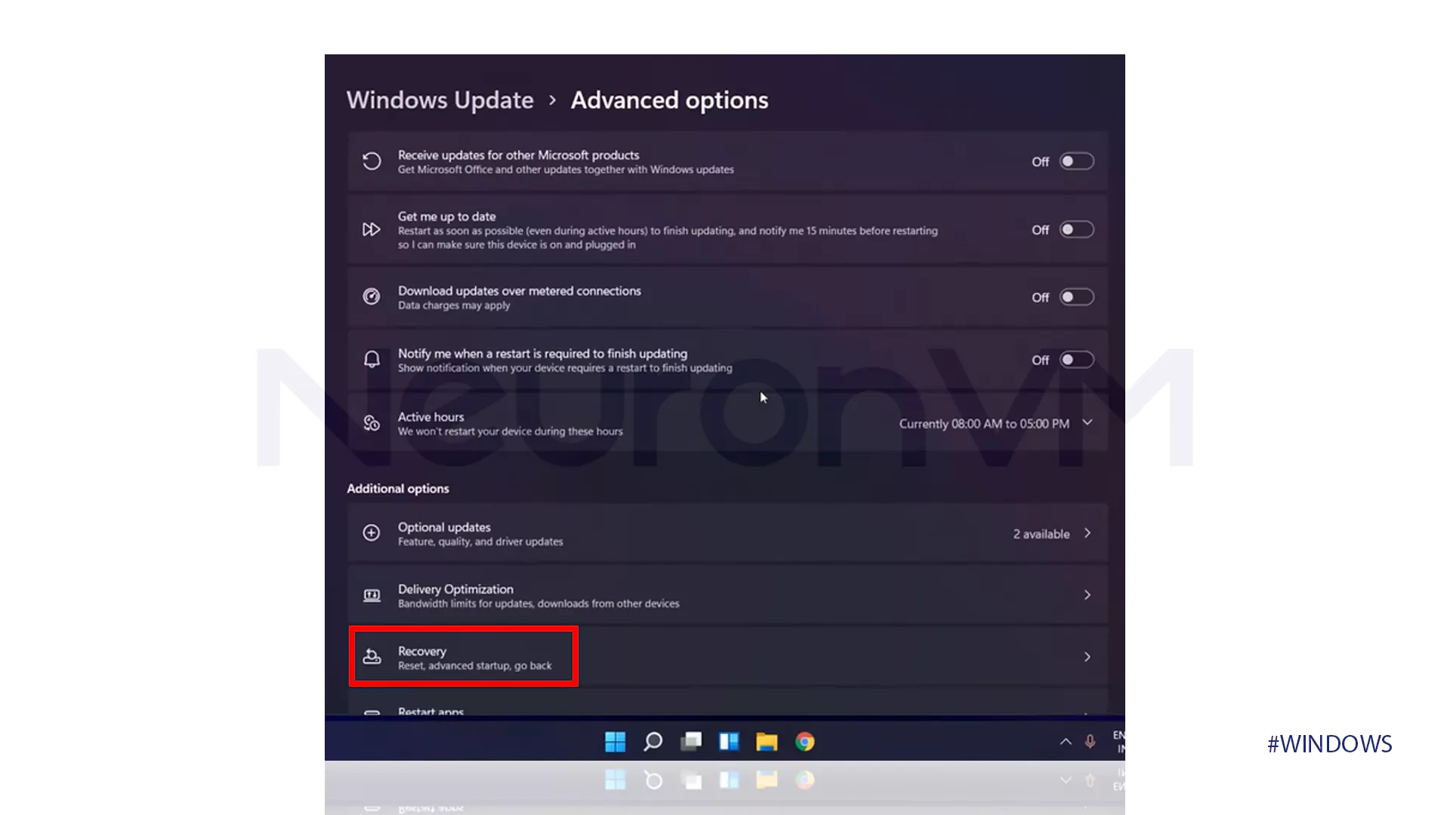Open Optional updates section
This screenshot has width=1450, height=815.
pos(725,532)
